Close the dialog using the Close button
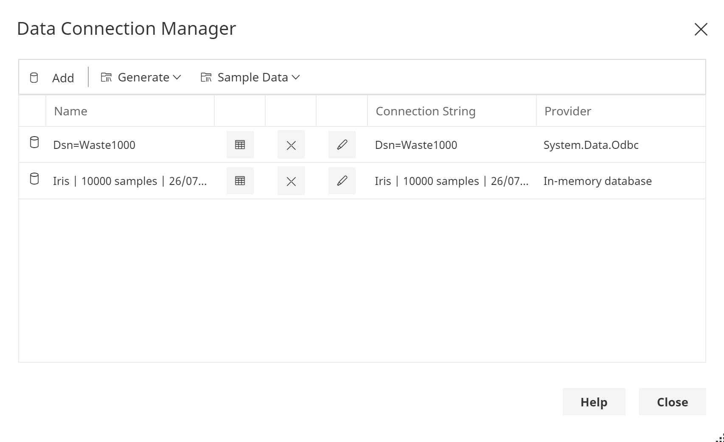724x442 pixels. [x=672, y=402]
